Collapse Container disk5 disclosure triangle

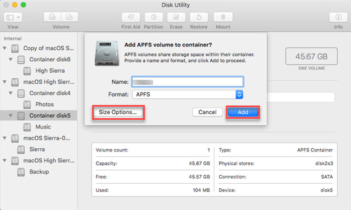[10, 115]
